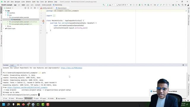
Task: Open the Refactor menu
Action: 28,2
